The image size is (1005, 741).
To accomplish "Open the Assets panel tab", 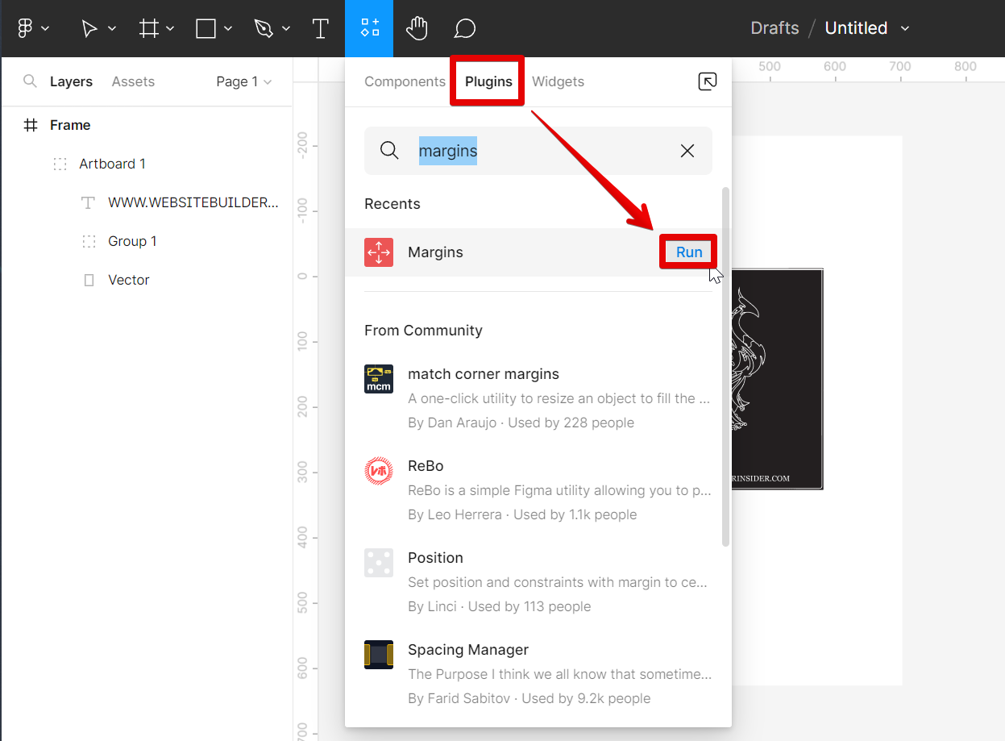I will click(x=133, y=81).
